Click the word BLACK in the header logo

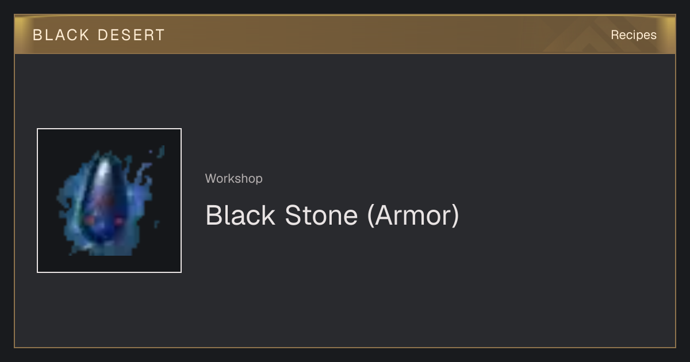click(x=61, y=35)
